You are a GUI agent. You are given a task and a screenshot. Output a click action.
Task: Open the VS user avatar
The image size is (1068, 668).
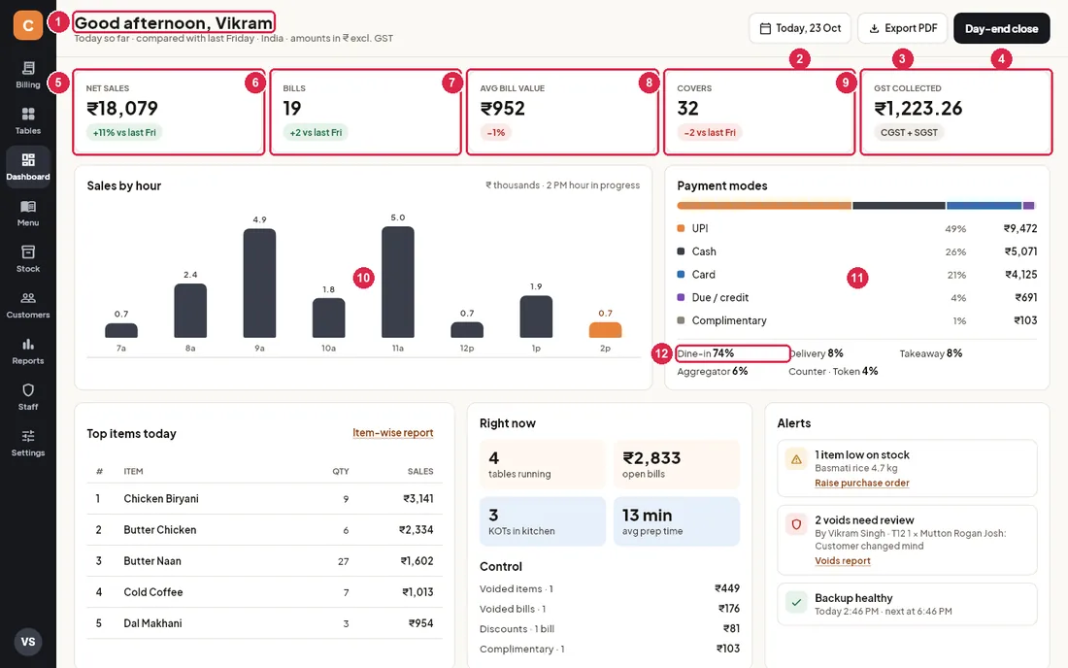[28, 642]
